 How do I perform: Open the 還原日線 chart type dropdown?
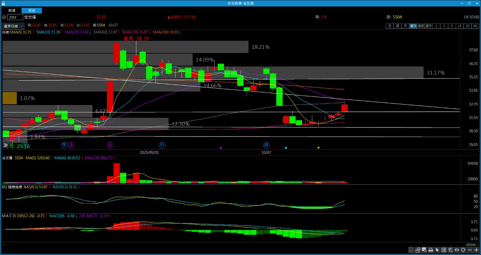point(13,26)
